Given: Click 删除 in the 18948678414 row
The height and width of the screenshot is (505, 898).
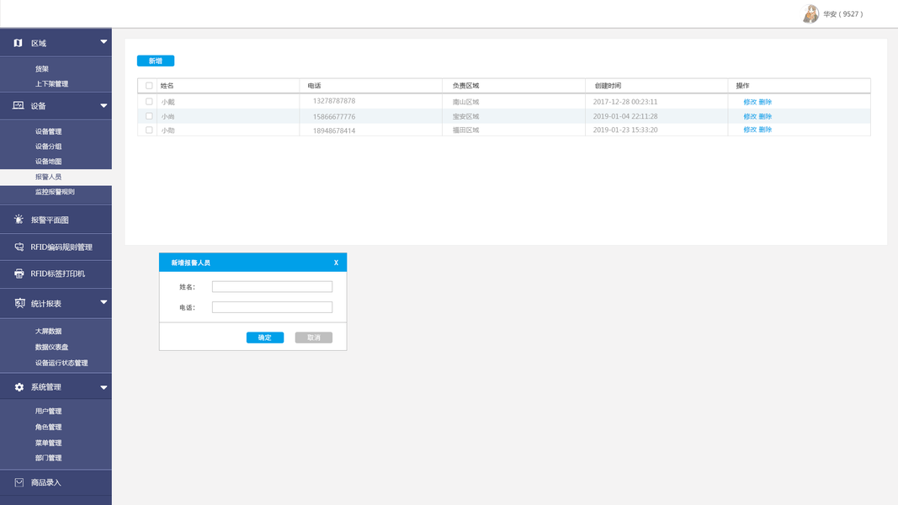Looking at the screenshot, I should [765, 130].
